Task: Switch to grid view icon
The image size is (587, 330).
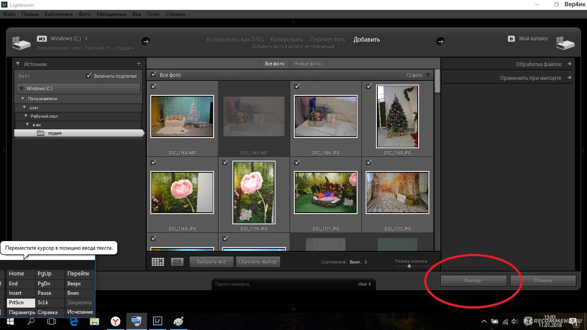Action: pyautogui.click(x=158, y=262)
